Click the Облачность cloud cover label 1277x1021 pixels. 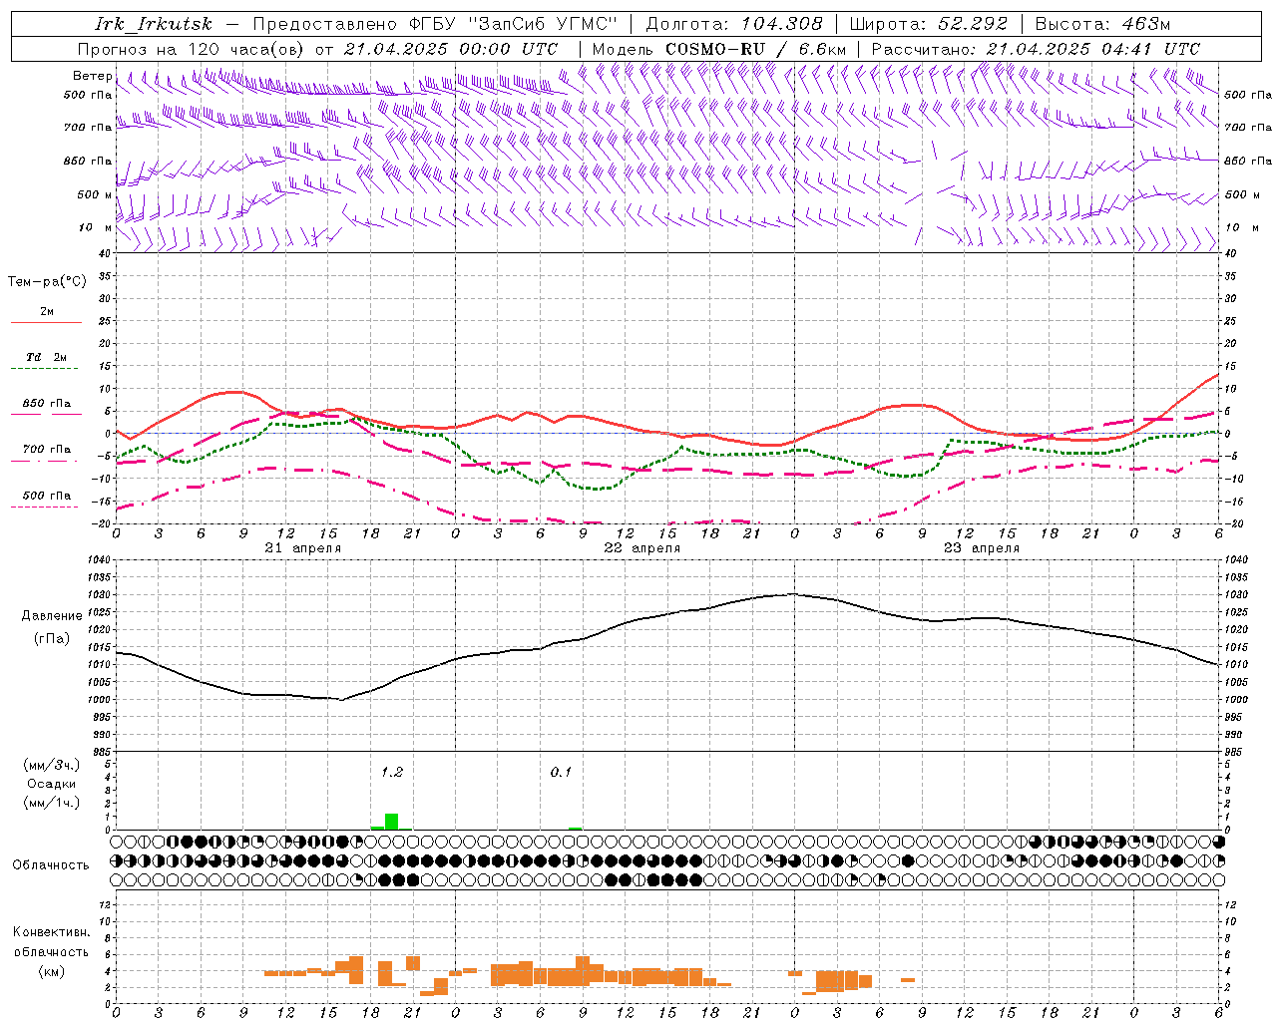51,865
